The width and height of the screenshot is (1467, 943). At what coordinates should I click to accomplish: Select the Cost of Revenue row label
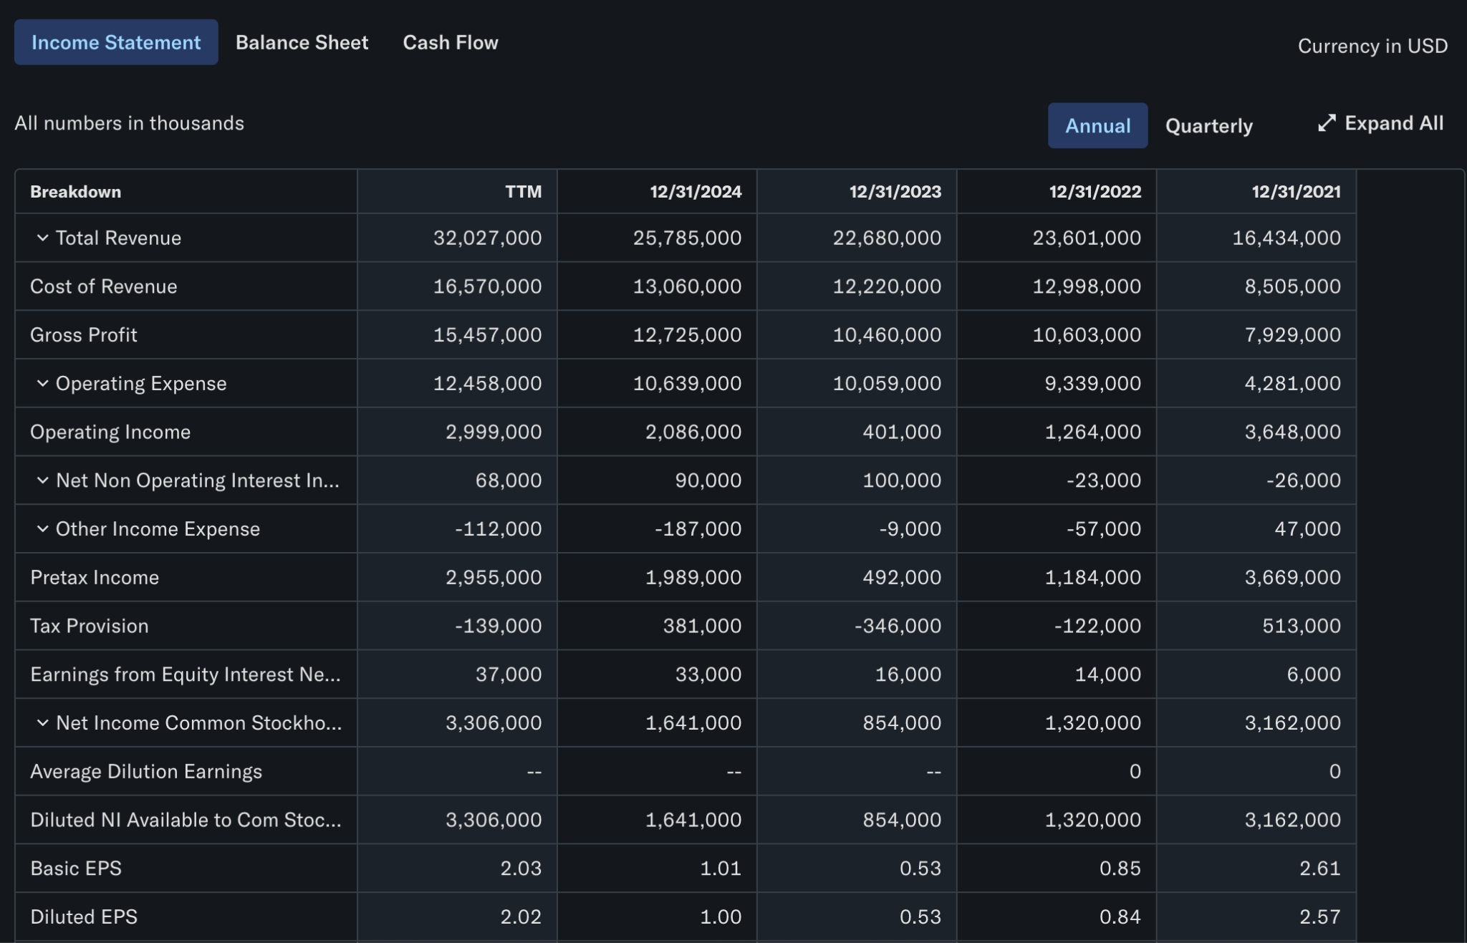tap(103, 286)
